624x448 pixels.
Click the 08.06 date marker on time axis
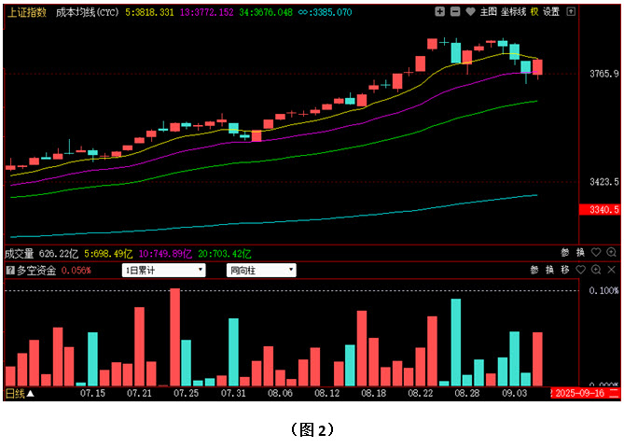click(280, 394)
